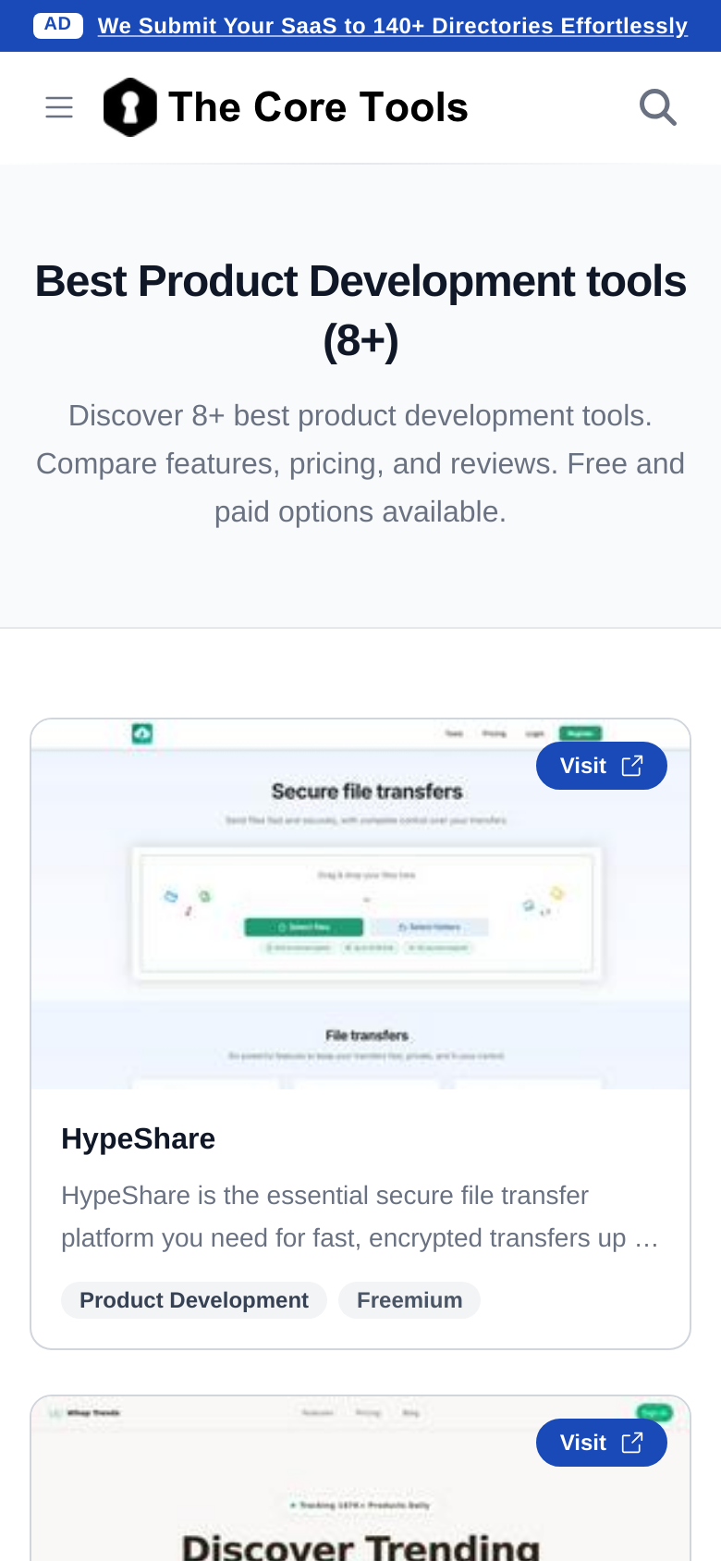Select the Product Development tag

tap(194, 1300)
